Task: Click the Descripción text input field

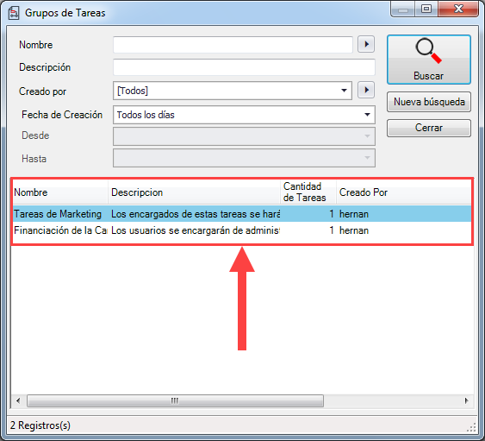Action: click(x=244, y=67)
